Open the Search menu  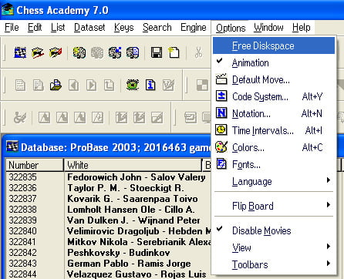click(x=157, y=27)
